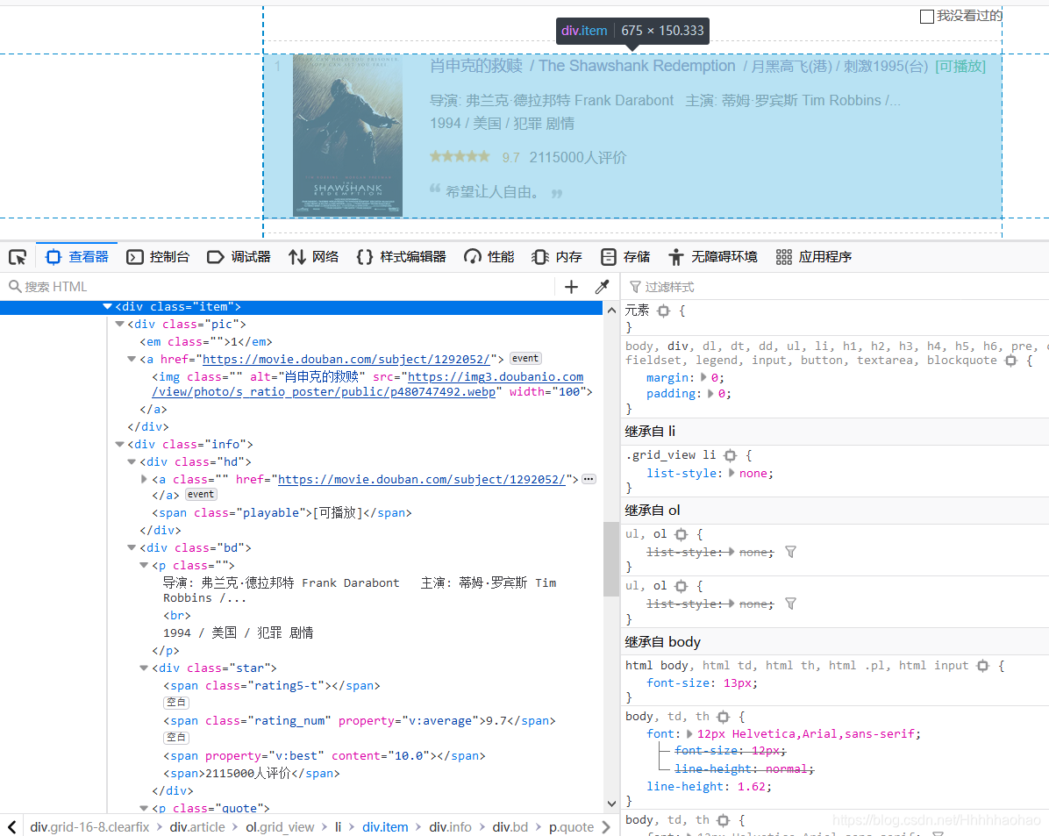Open the href link in the hd anchor

coord(422,480)
